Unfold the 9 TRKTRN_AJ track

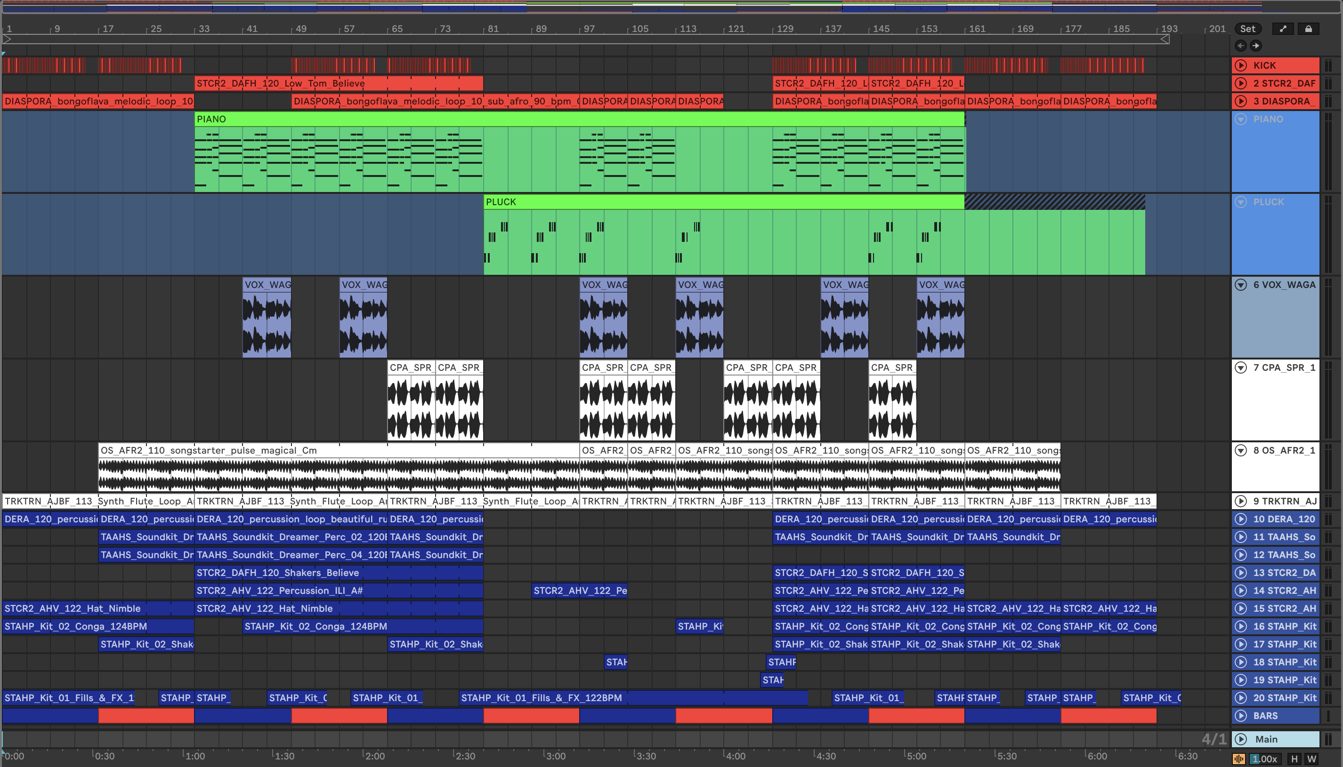point(1241,501)
